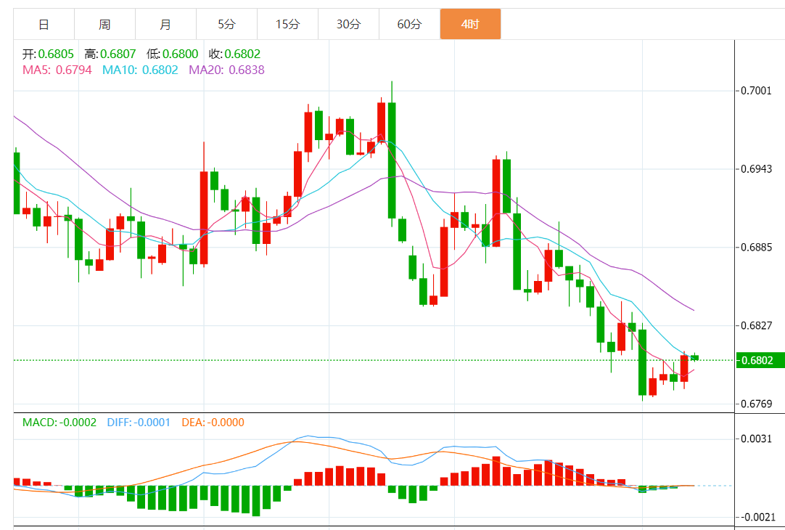The image size is (785, 530).
Task: Click the last green candlestick at the right end
Action: coord(694,357)
